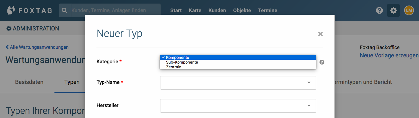Expand the Hersteller dropdown arrow
This screenshot has height=118, width=419.
[x=309, y=106]
